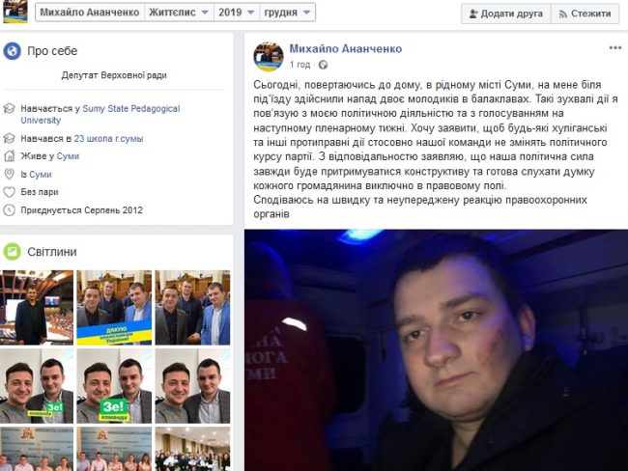Viewport: 628px width, 471px height.
Task: Open the грудня month dropdown
Action: click(x=287, y=13)
